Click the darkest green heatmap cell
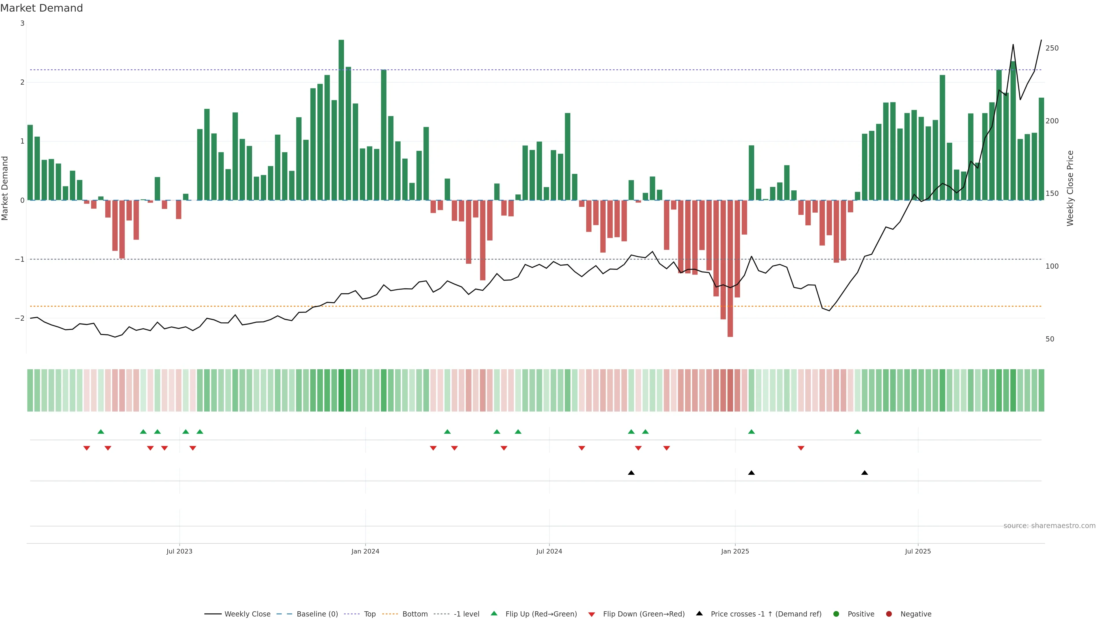1110x624 pixels. click(x=341, y=390)
